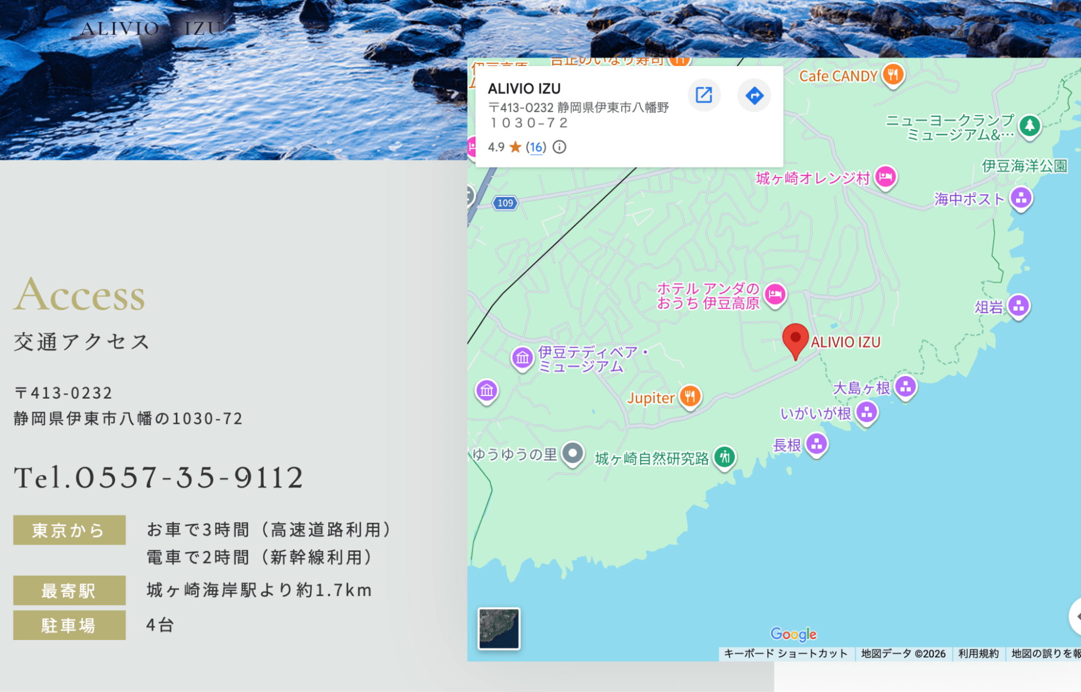Show rating info icon beside reviews
The width and height of the screenshot is (1081, 692).
coord(559,147)
